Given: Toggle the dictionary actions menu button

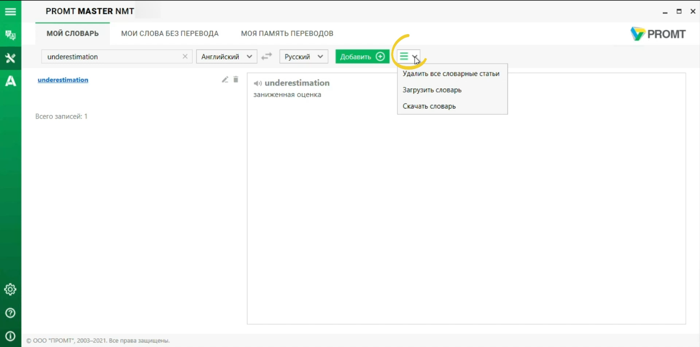Looking at the screenshot, I should 409,56.
